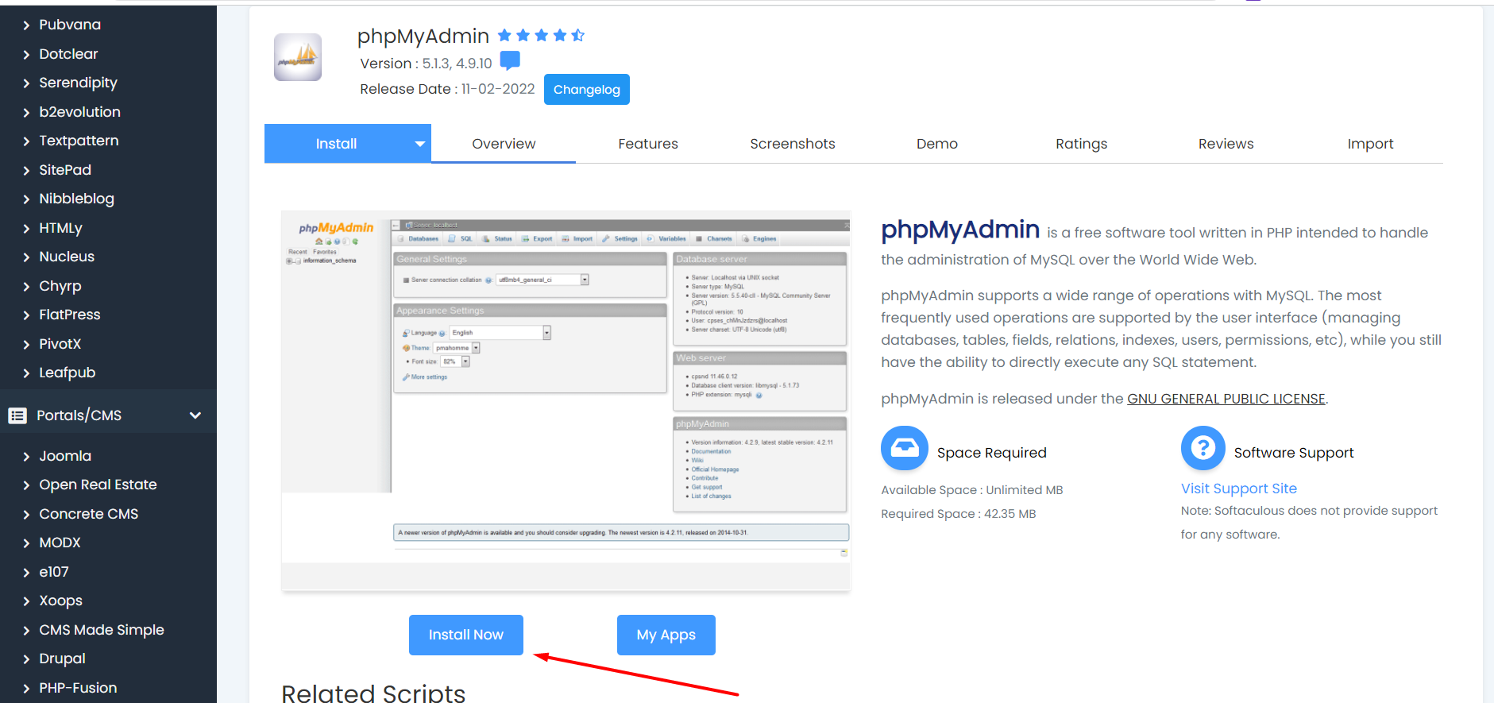Click the Install Now button
The width and height of the screenshot is (1494, 703).
466,635
